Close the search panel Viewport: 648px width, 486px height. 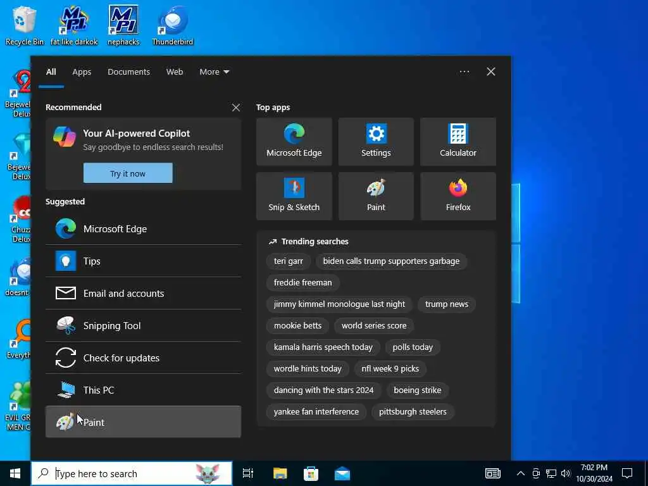491,72
